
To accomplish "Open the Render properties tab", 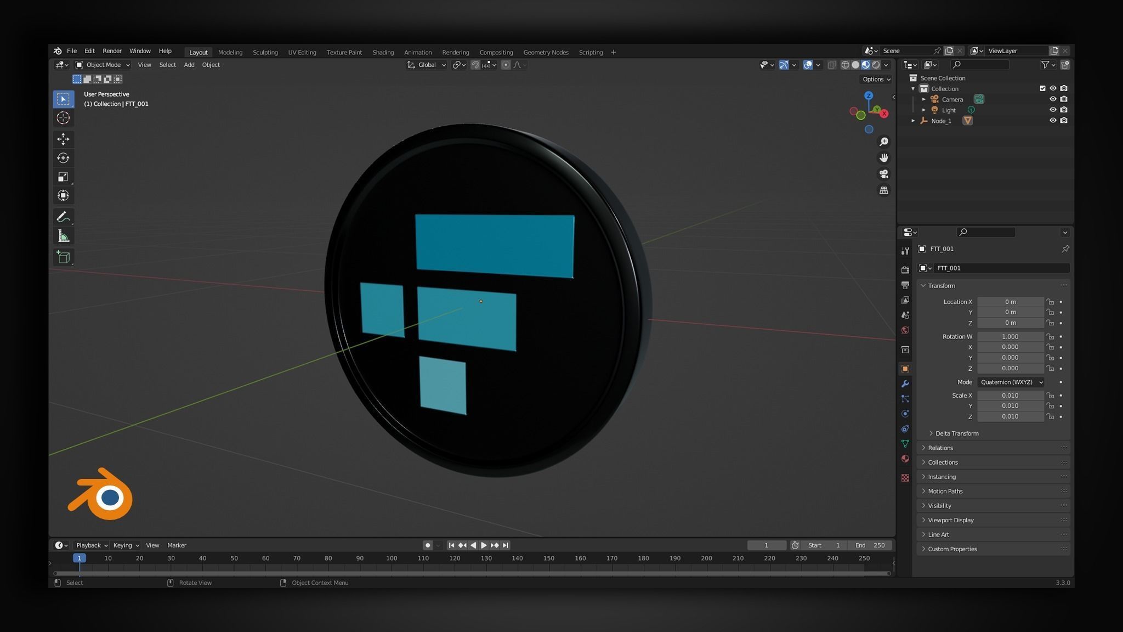I will [x=905, y=270].
